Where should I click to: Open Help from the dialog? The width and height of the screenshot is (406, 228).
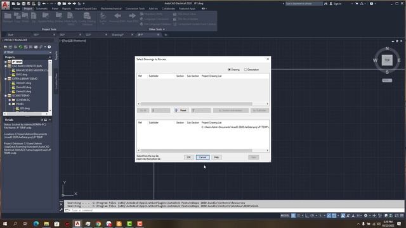pyautogui.click(x=216, y=157)
